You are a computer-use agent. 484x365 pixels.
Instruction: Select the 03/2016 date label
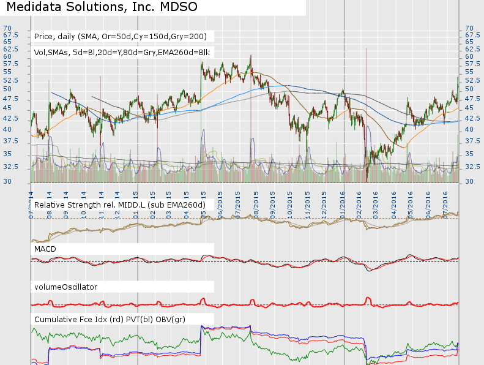[375, 206]
